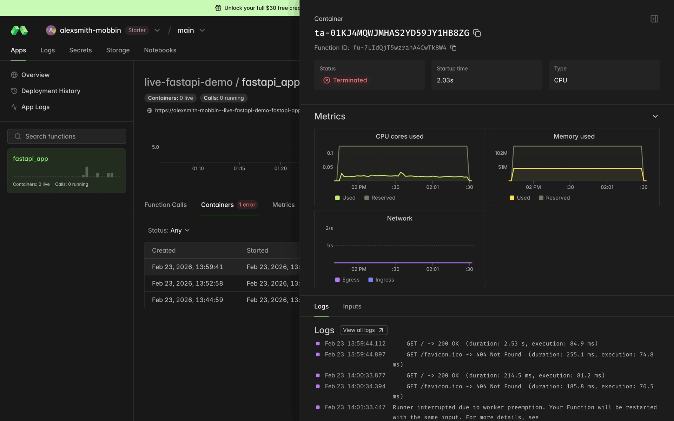Click the globe icon beside the app URL
This screenshot has width=674, height=421.
pos(150,111)
